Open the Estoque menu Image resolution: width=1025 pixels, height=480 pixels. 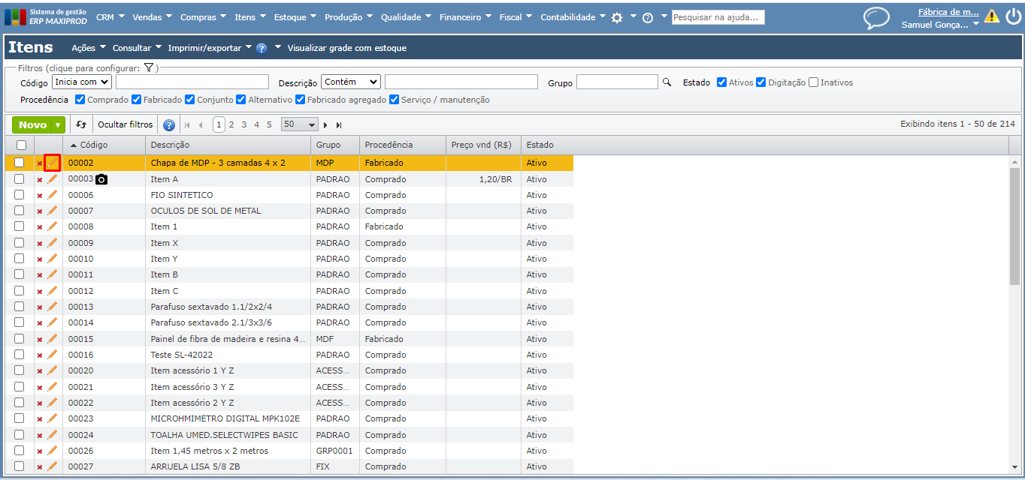[295, 17]
